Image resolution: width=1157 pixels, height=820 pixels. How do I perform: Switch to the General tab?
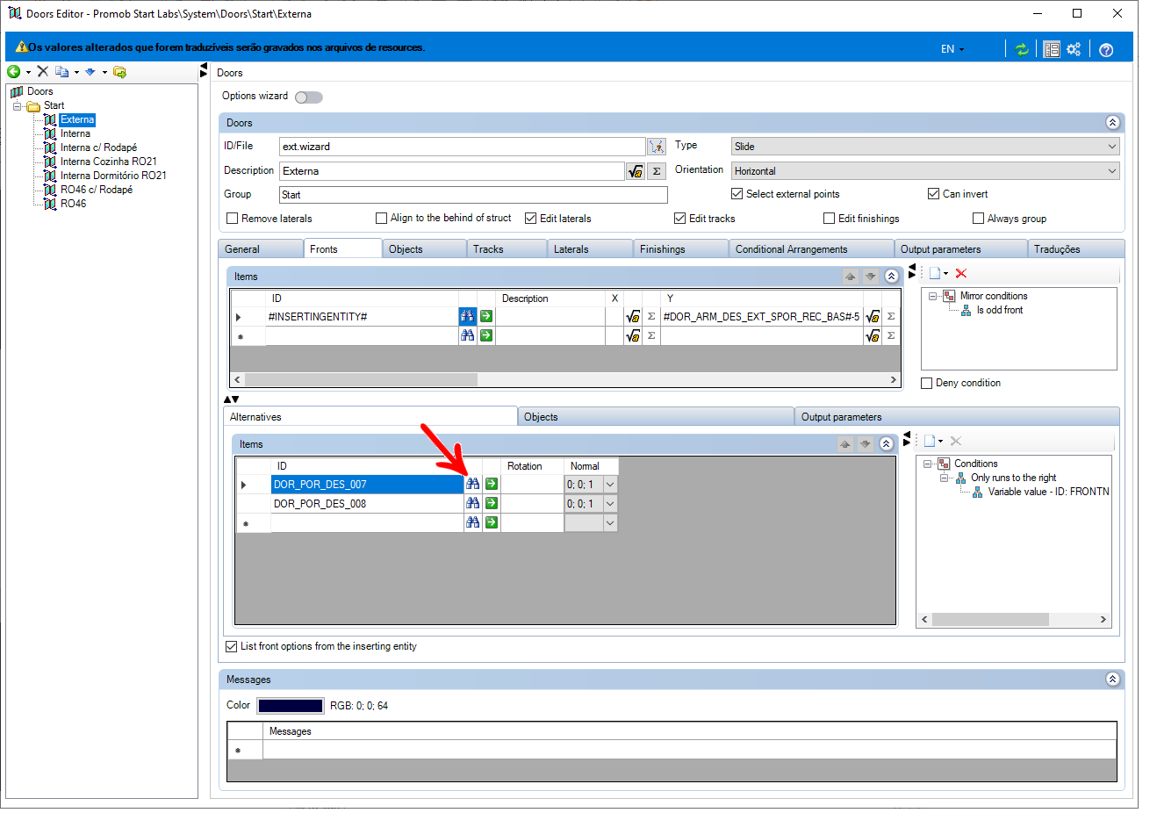coord(261,249)
